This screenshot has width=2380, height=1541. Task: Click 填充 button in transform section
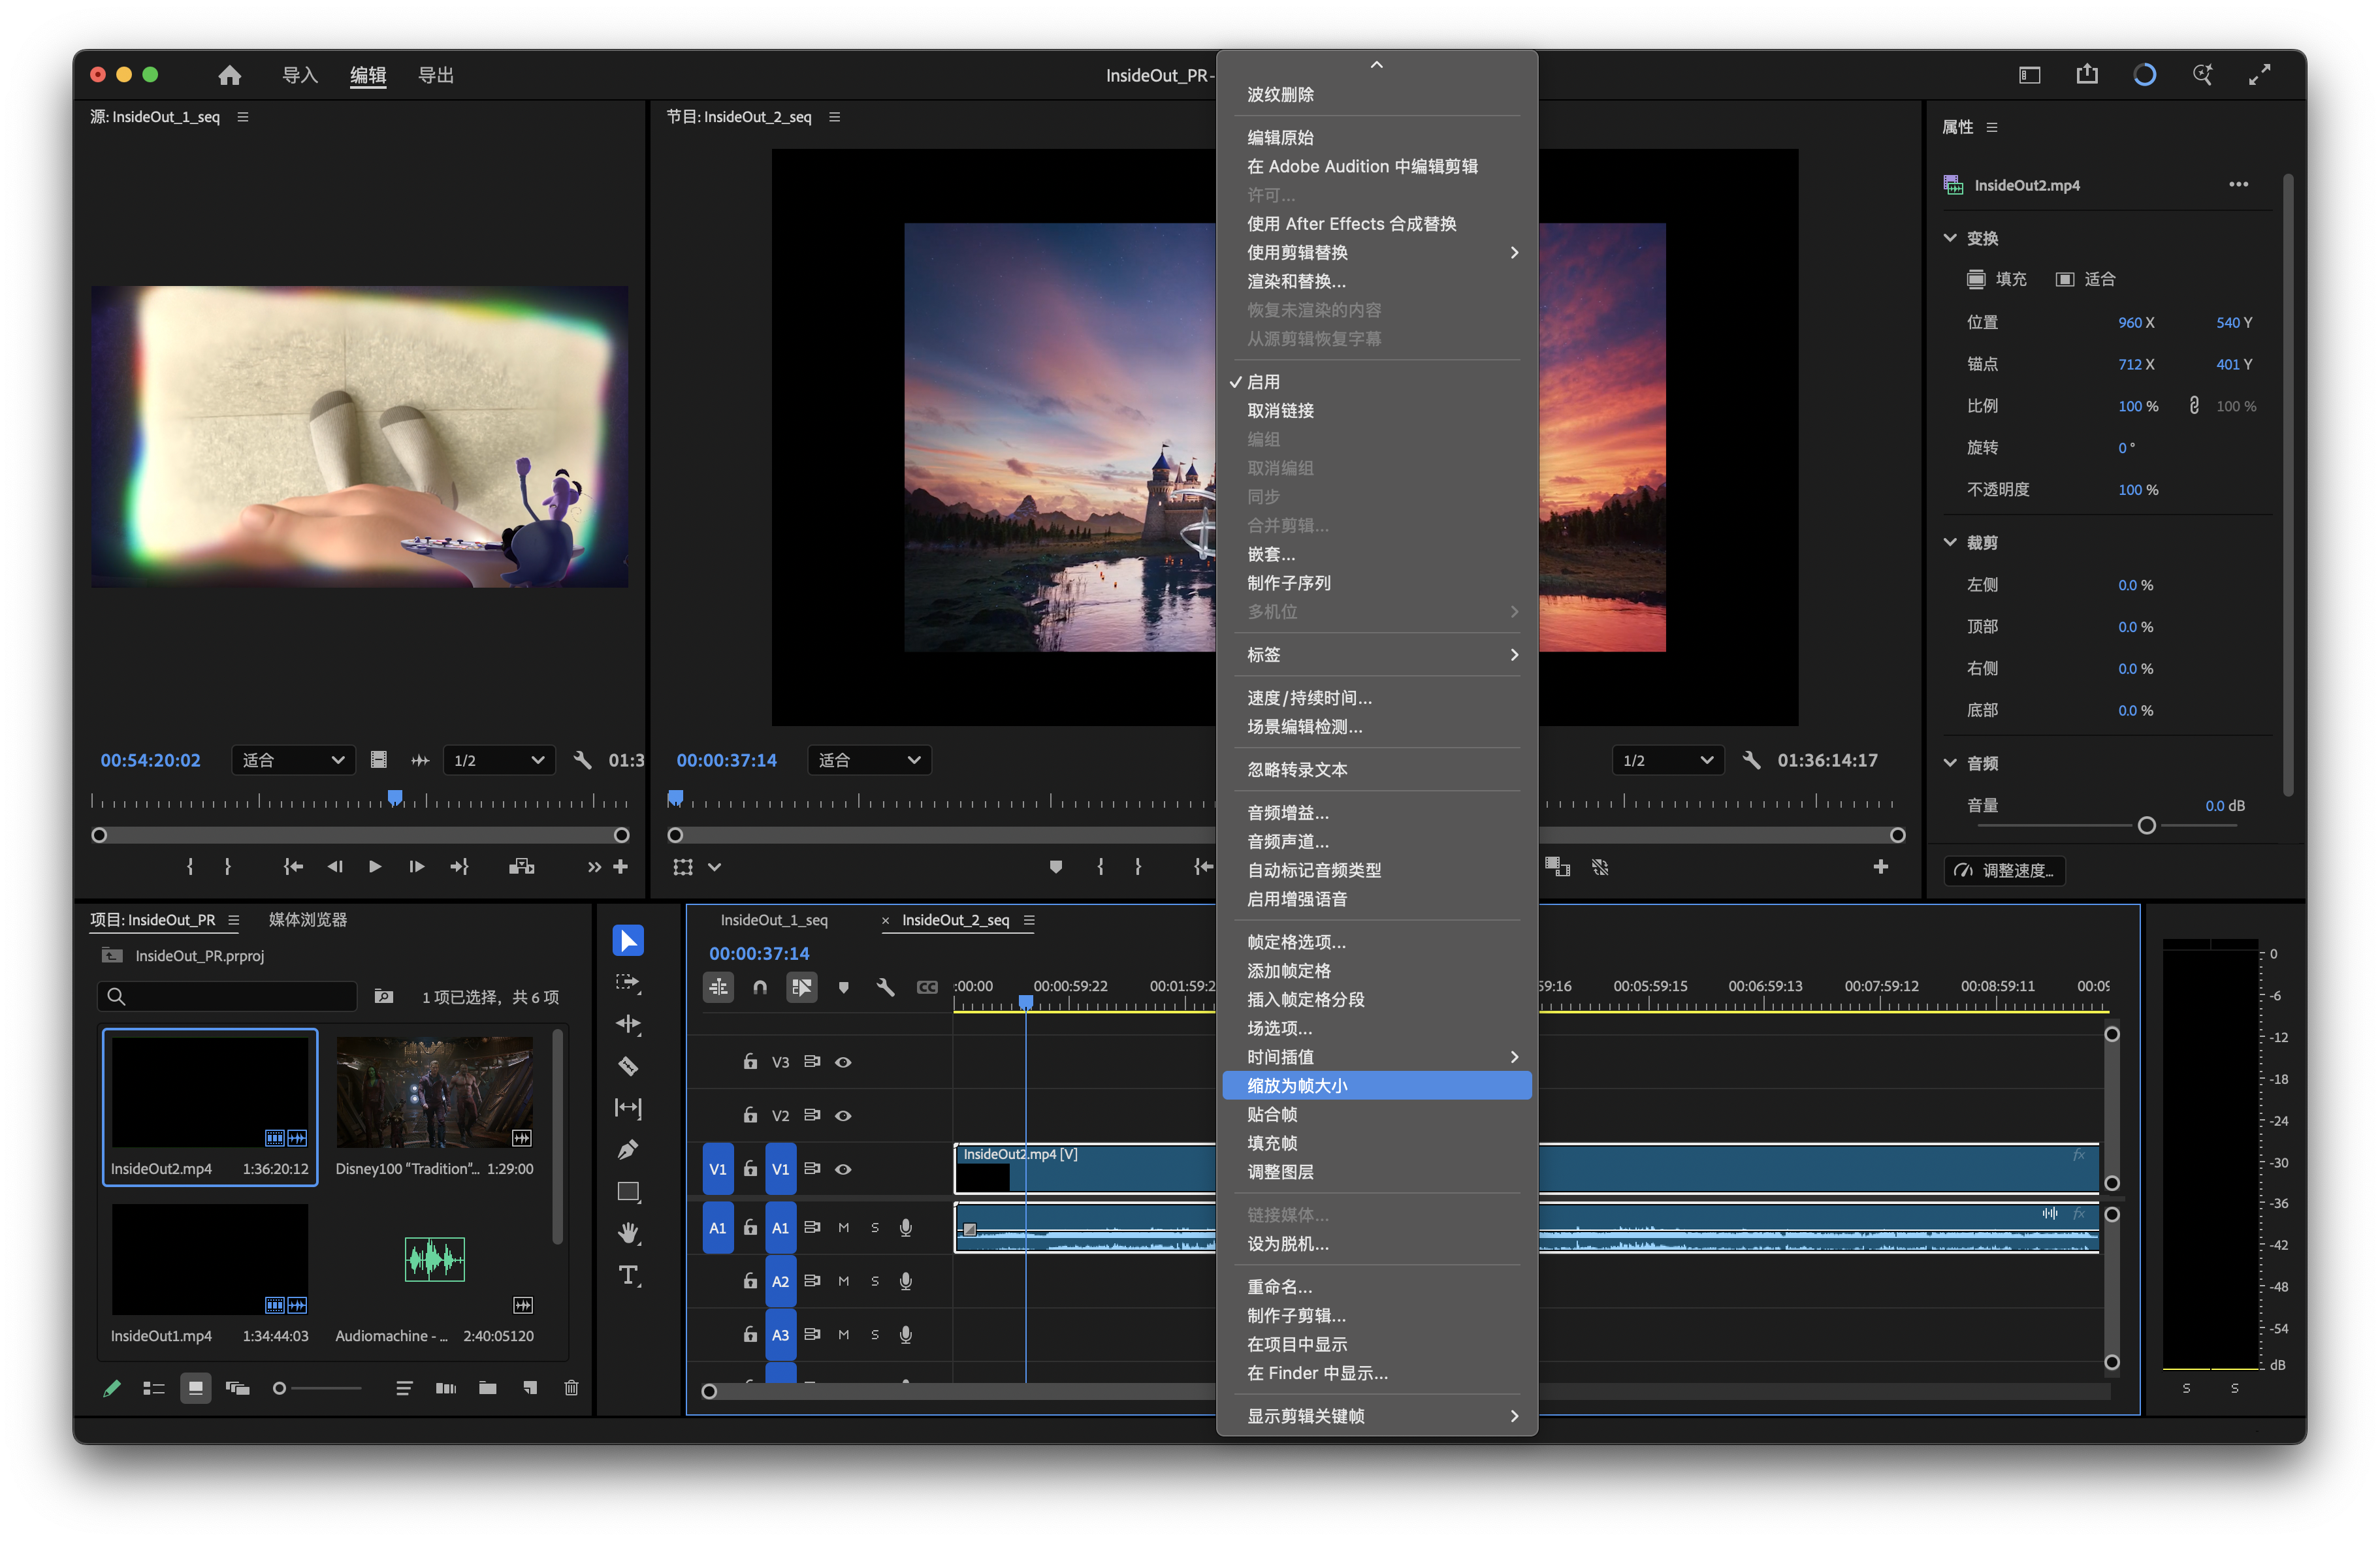pyautogui.click(x=1996, y=279)
